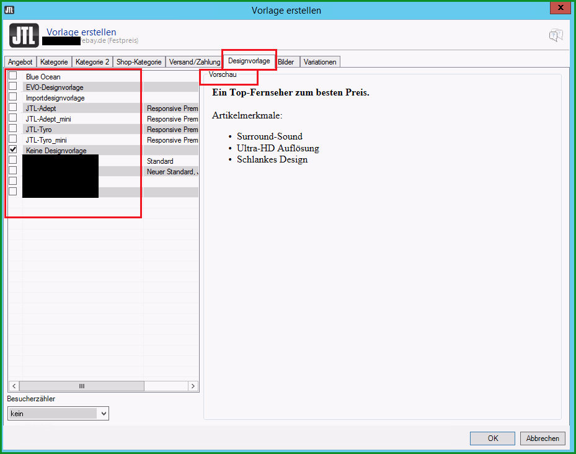576x454 pixels.
Task: Select the JTL-Tyro checkbox
Action: pos(13,128)
